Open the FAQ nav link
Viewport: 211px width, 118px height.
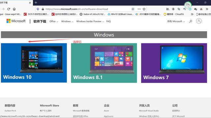click(108, 21)
